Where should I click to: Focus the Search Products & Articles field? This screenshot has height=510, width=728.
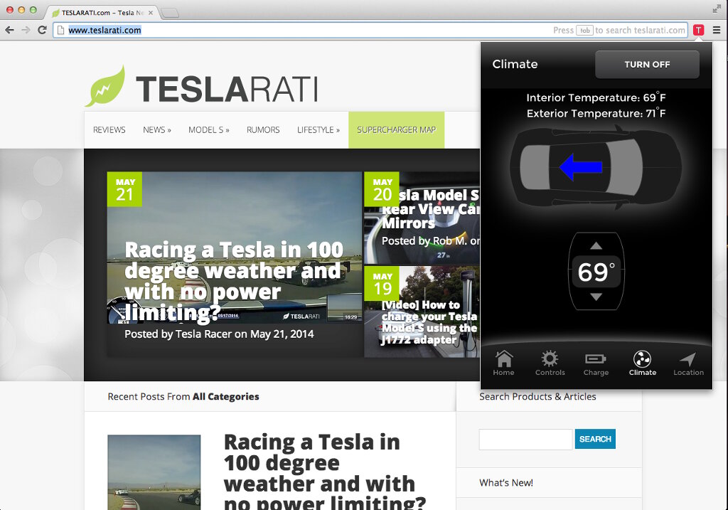pos(525,439)
